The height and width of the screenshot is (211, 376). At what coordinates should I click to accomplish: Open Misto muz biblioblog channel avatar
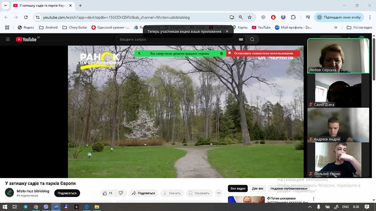tap(9, 193)
